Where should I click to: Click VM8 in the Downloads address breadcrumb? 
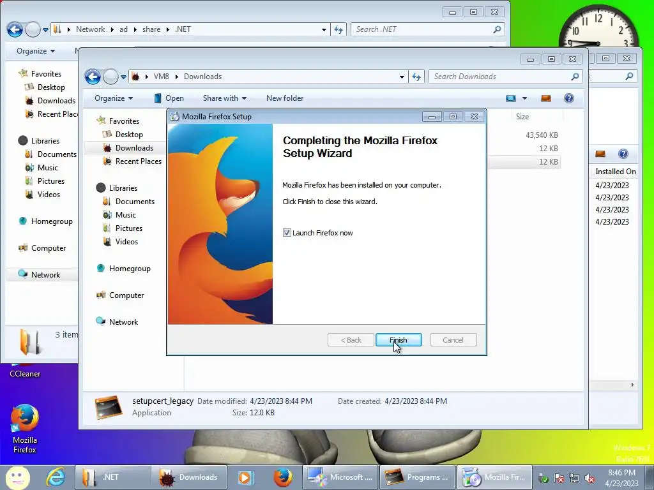coord(161,77)
